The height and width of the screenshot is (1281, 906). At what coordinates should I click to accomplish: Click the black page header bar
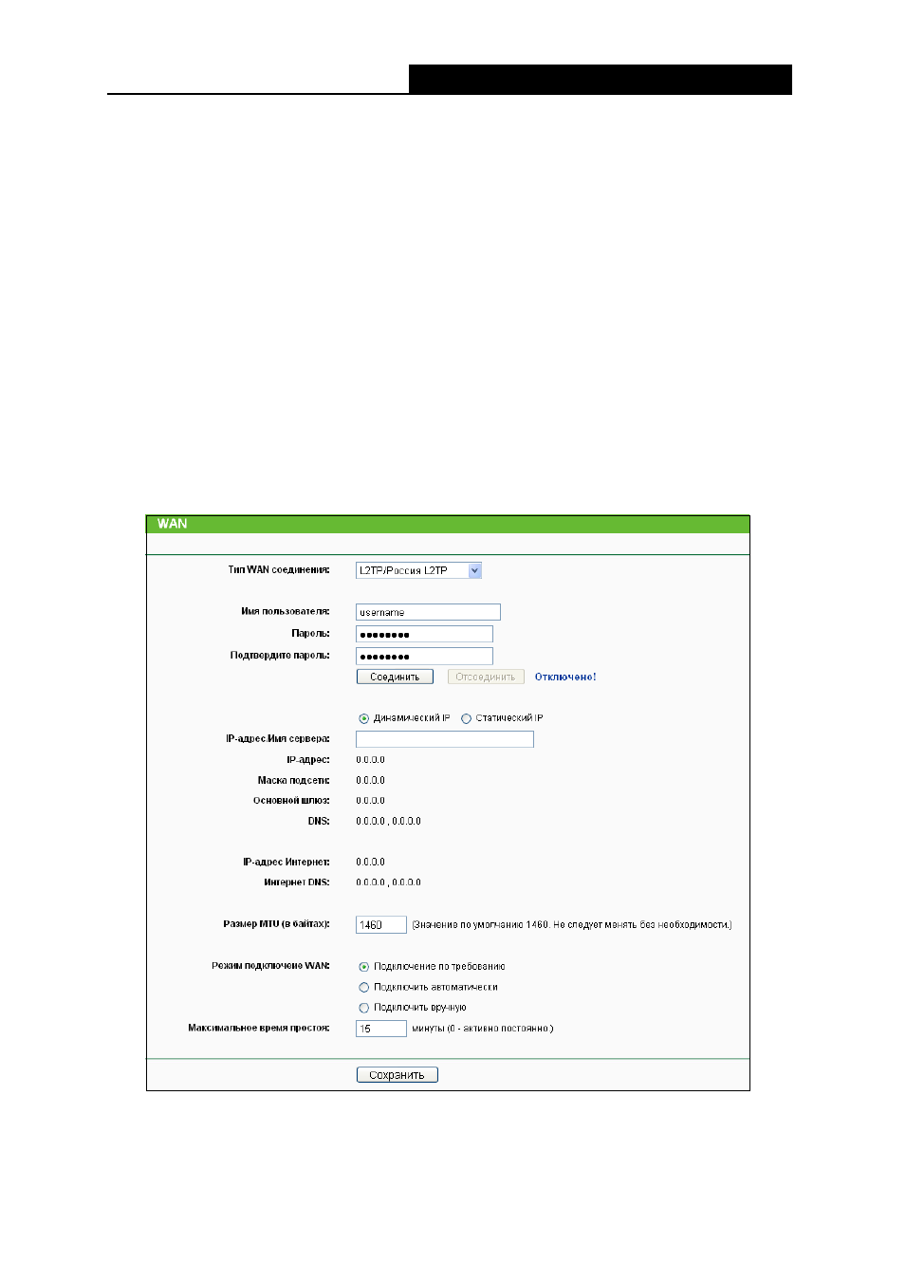pyautogui.click(x=601, y=80)
